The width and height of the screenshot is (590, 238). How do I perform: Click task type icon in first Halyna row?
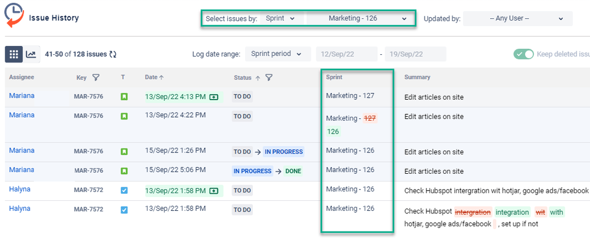[124, 191]
